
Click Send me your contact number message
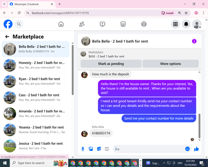pyautogui.click(x=159, y=118)
